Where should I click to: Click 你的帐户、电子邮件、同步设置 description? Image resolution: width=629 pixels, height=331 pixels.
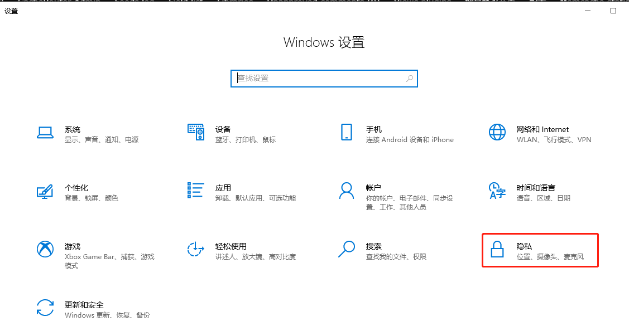(410, 203)
